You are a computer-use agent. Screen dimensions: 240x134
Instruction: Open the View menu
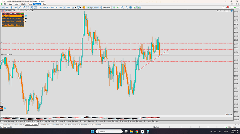pyautogui.click(x=10, y=4)
